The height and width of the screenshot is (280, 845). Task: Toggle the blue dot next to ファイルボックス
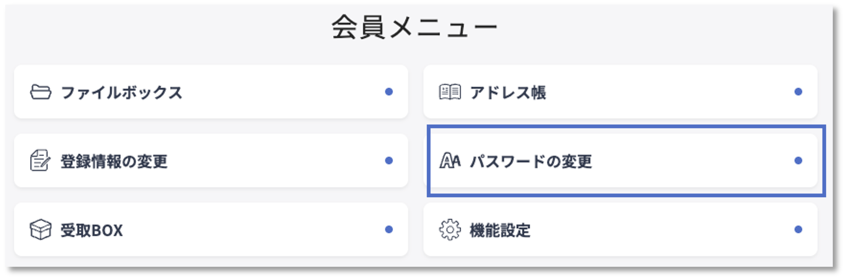(x=389, y=92)
